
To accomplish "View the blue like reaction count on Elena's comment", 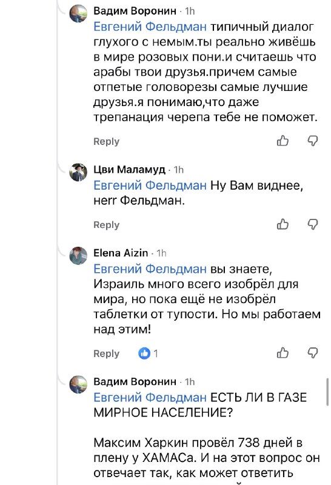I will [148, 353].
